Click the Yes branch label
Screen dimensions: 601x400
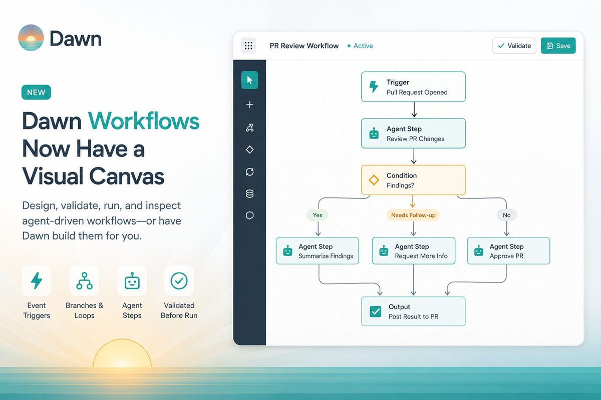click(318, 215)
